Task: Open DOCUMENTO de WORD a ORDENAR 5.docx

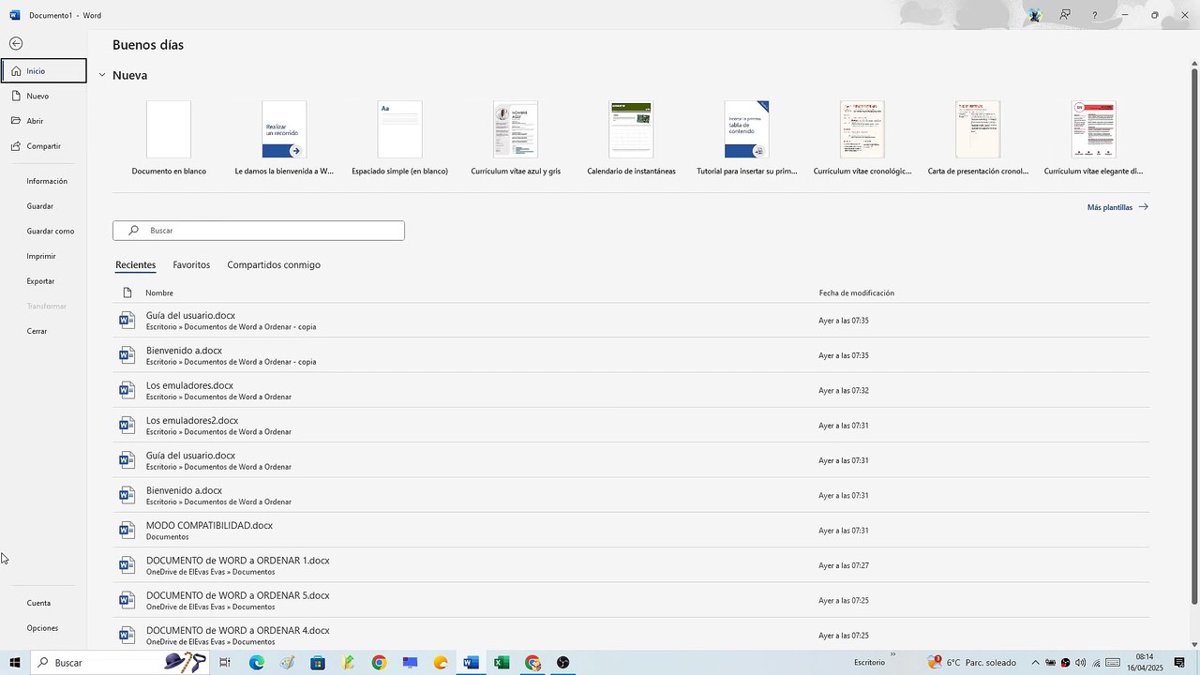Action: click(x=630, y=600)
